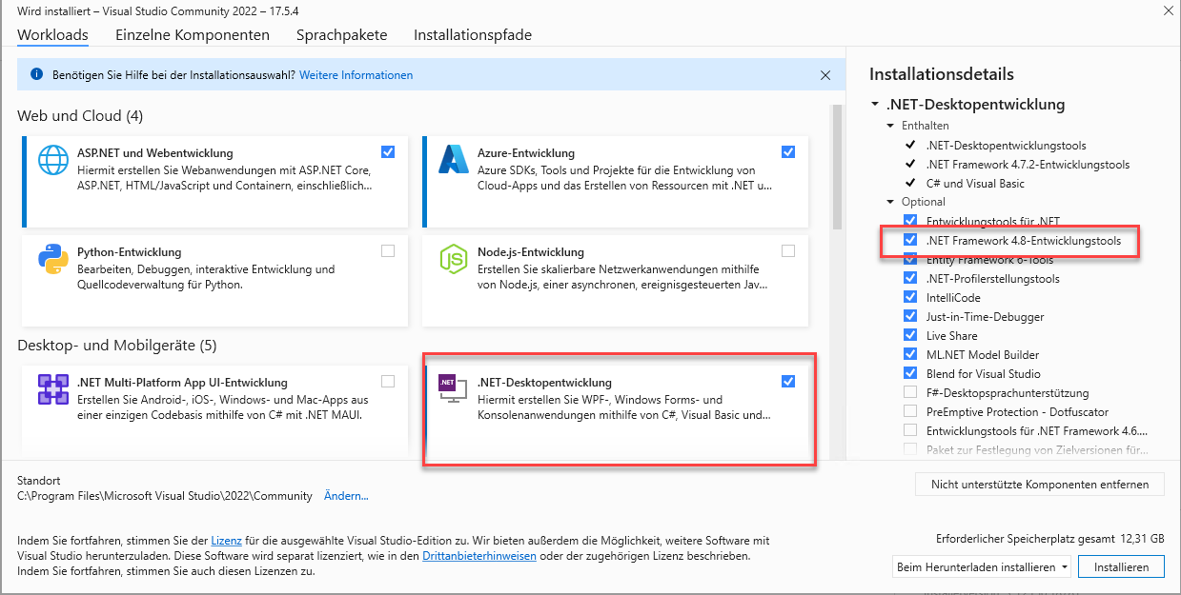Uncheck the Just-in-Time-Debugger component
Viewport: 1181px width, 595px height.
[910, 317]
